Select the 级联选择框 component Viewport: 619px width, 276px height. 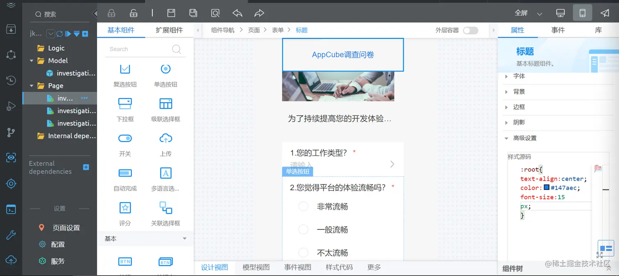[166, 110]
